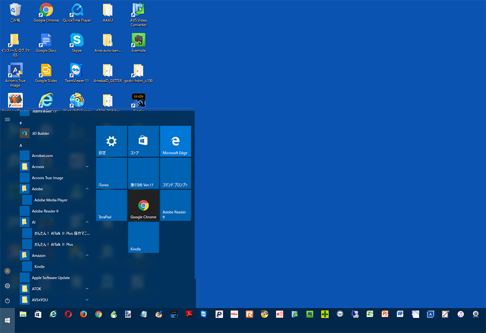
Task: Select QuickTime Player desktop shortcut
Action: tap(77, 12)
